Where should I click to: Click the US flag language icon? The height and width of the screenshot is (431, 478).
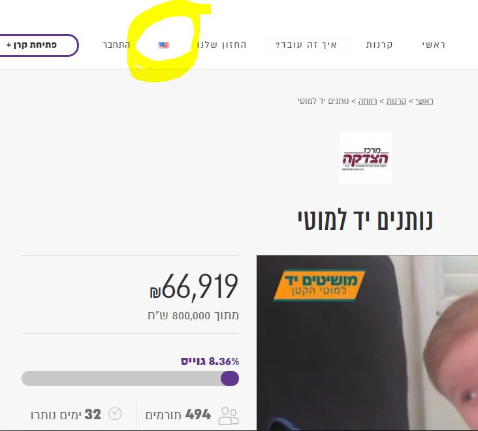(x=163, y=45)
